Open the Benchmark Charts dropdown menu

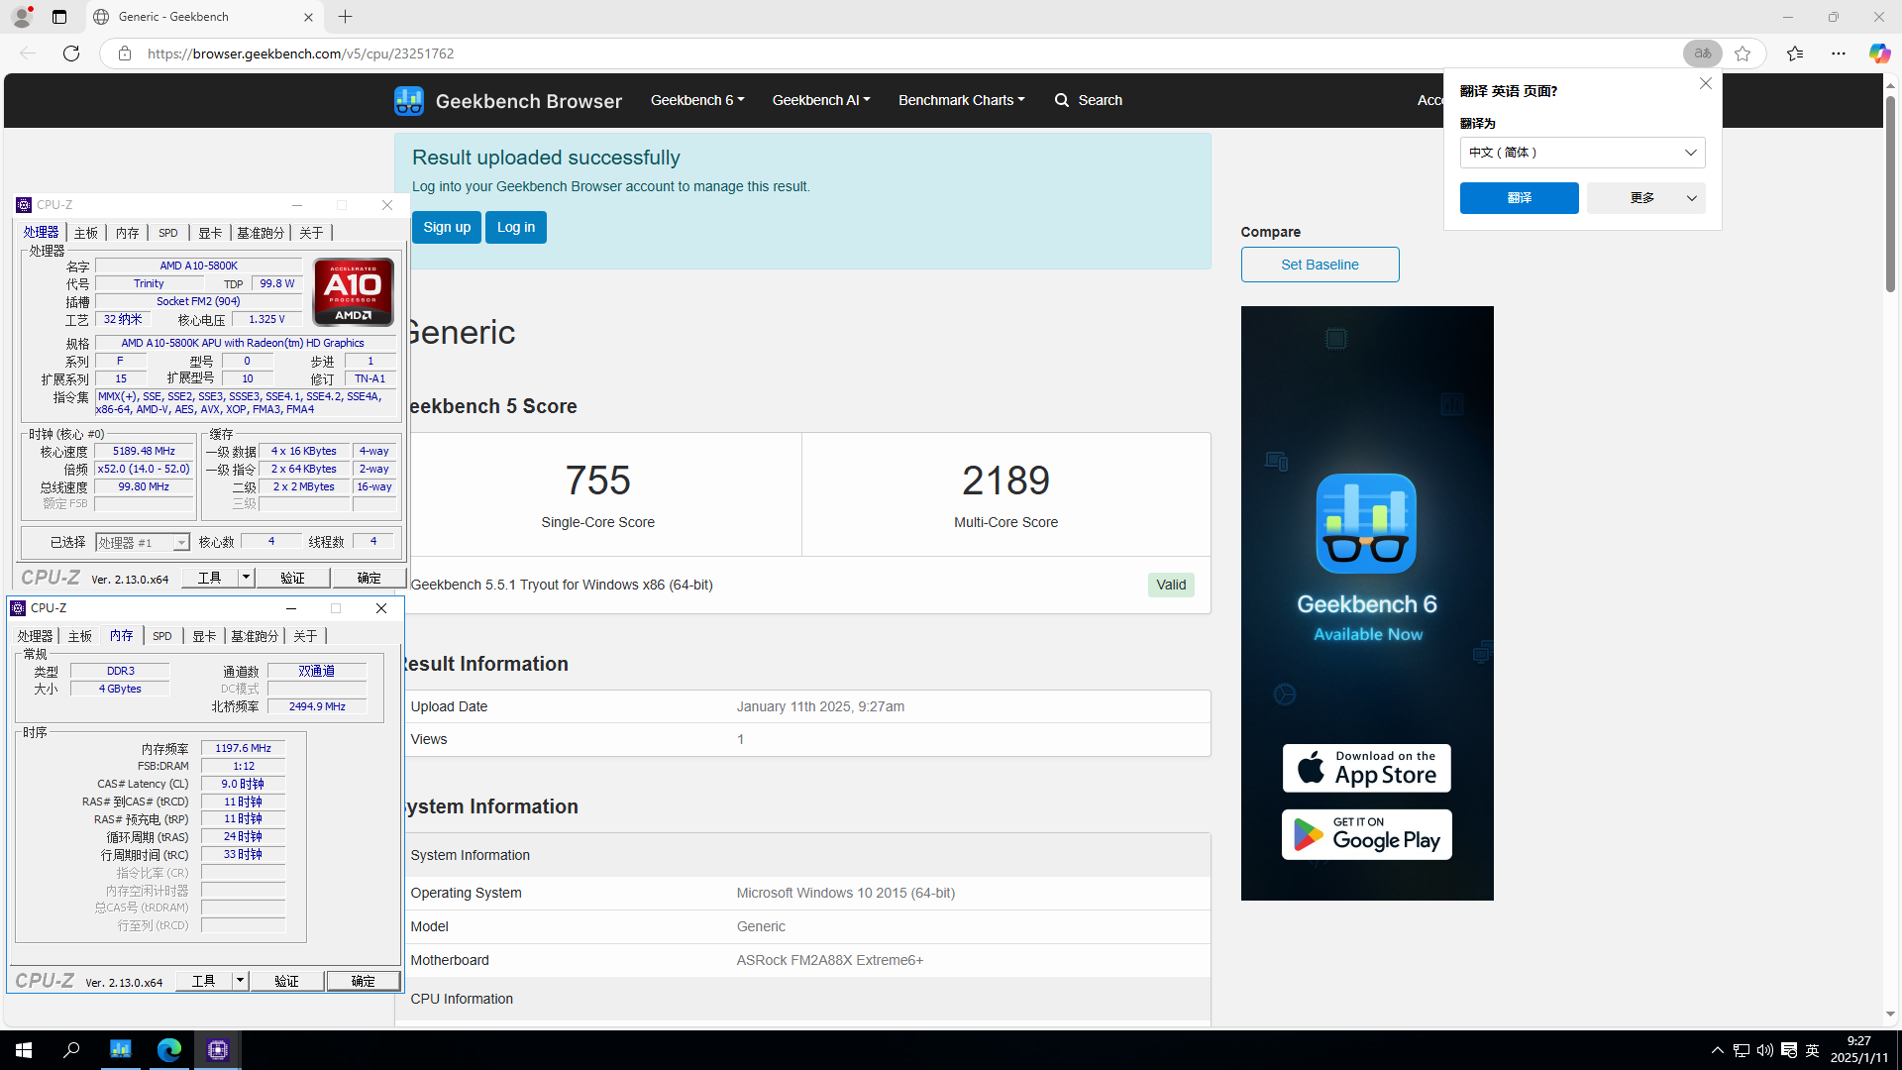(x=961, y=100)
